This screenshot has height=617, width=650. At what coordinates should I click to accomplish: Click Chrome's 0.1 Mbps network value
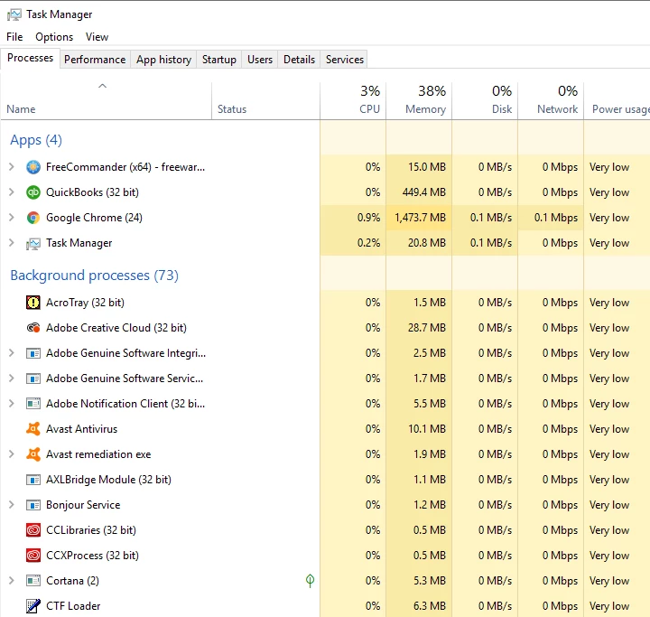coord(556,218)
